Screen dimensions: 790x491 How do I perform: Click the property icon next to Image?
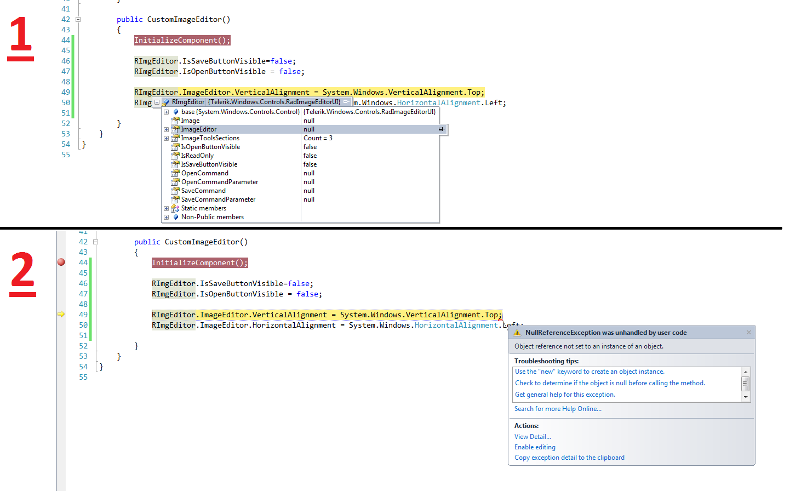tap(175, 121)
